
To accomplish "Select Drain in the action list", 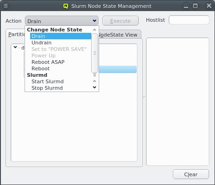I will [61, 36].
